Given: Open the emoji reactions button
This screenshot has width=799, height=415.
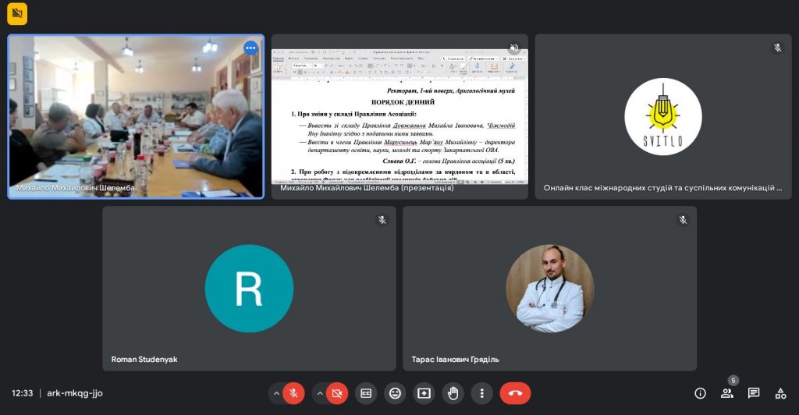Looking at the screenshot, I should (395, 393).
